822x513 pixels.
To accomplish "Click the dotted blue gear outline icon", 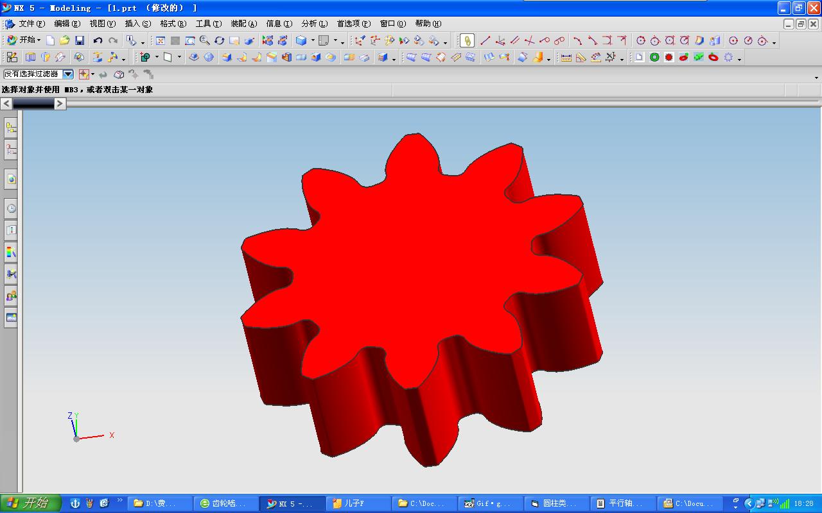I will [728, 57].
